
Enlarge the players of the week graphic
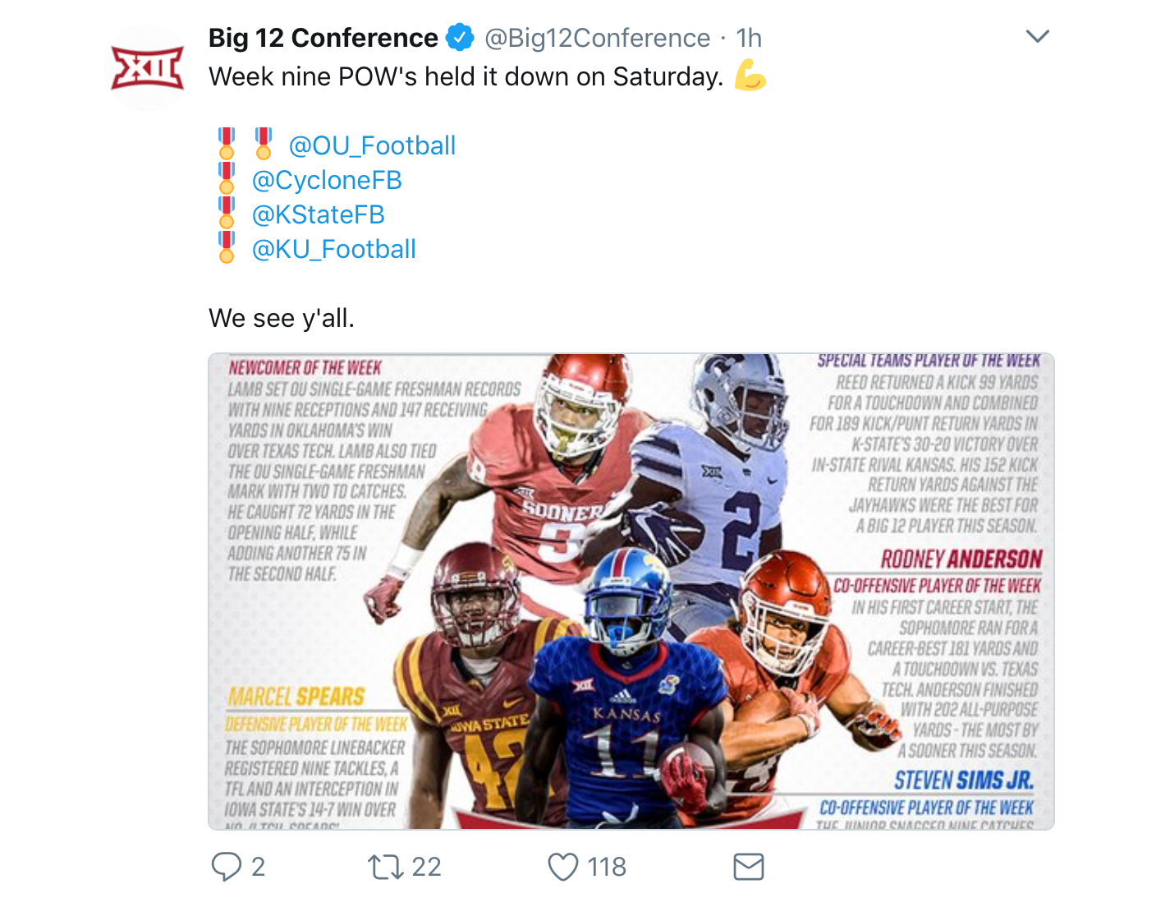(x=631, y=591)
